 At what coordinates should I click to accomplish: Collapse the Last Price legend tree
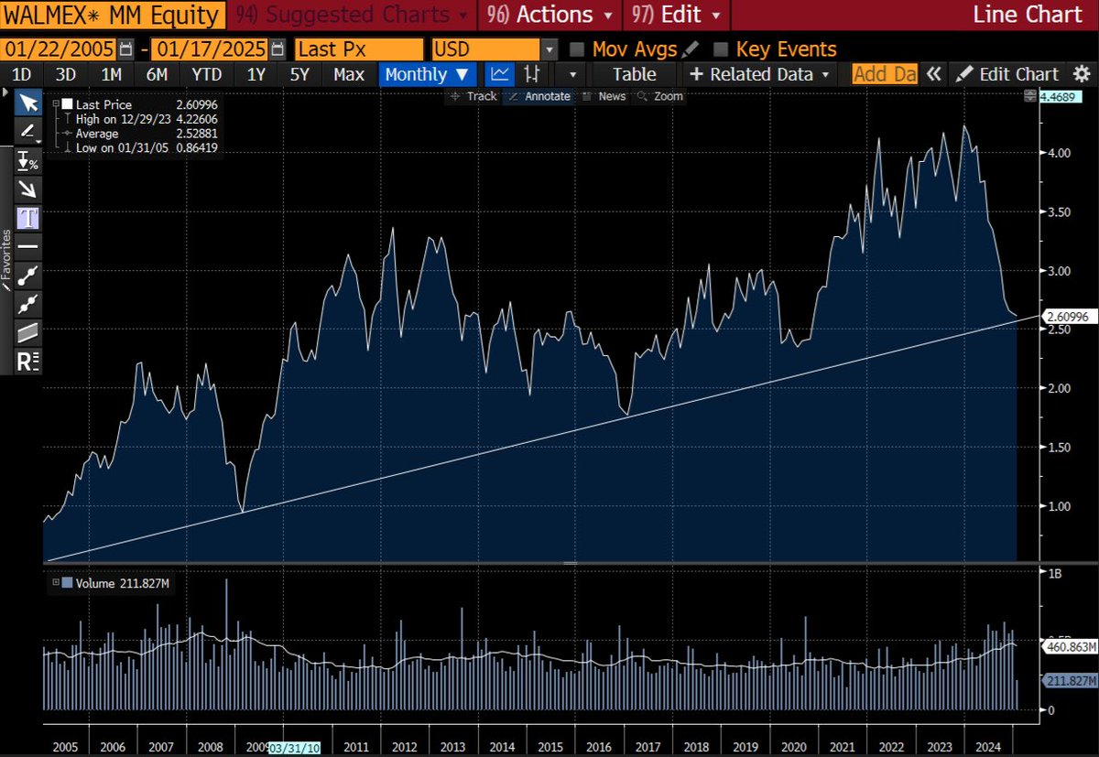pyautogui.click(x=55, y=105)
